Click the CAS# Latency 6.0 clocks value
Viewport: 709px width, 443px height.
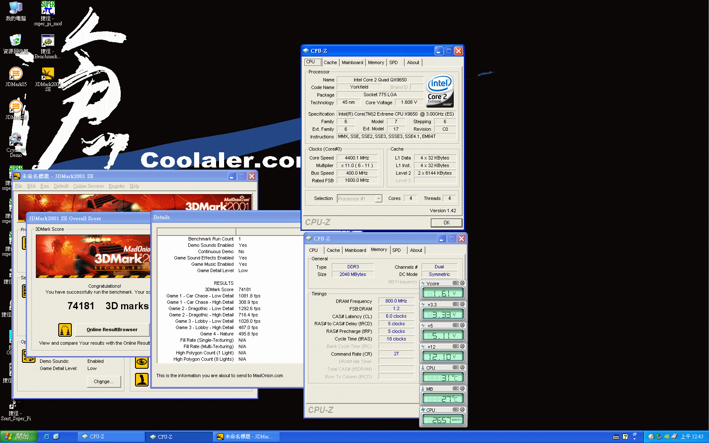pos(396,316)
